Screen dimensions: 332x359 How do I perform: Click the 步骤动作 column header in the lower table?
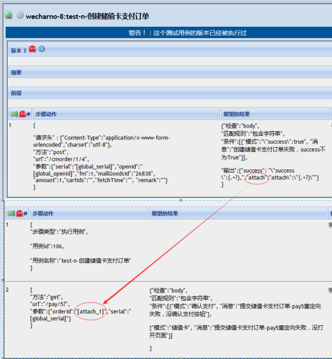42,213
